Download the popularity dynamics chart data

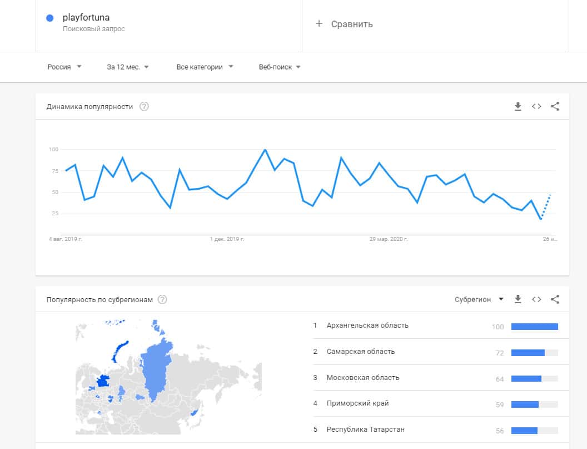[x=518, y=106]
